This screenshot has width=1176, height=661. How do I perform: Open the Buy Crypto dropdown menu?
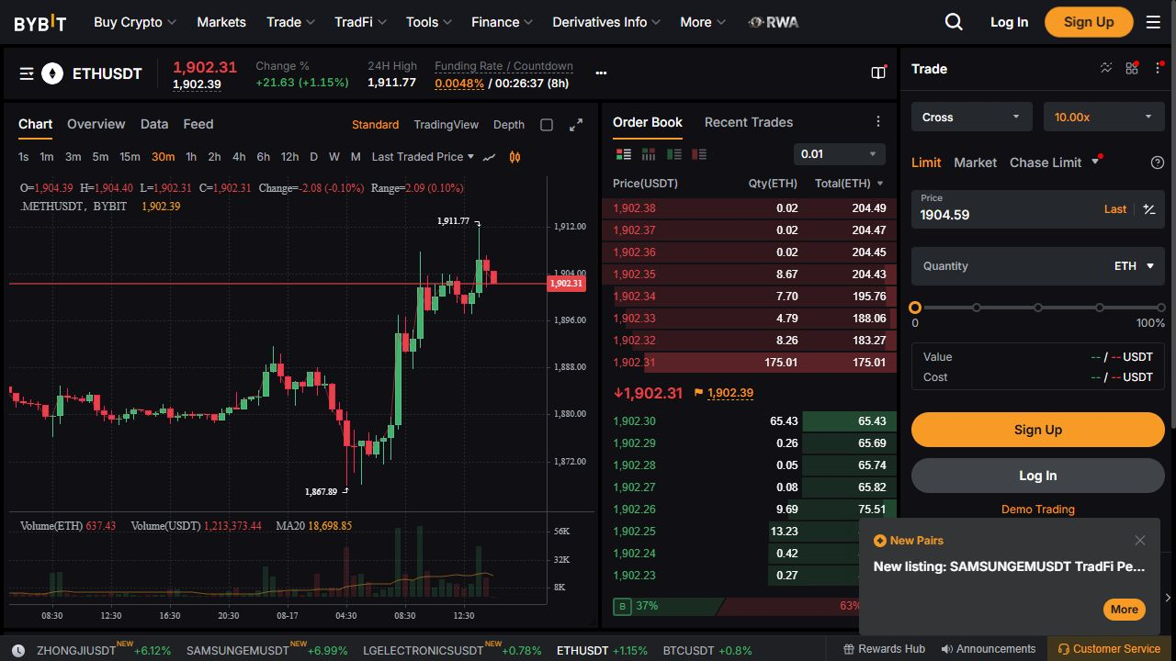[x=136, y=22]
